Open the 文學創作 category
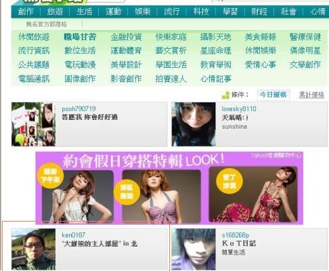The image size is (329, 271). 305,65
